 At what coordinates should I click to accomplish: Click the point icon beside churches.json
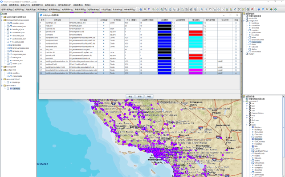coord(11,35)
